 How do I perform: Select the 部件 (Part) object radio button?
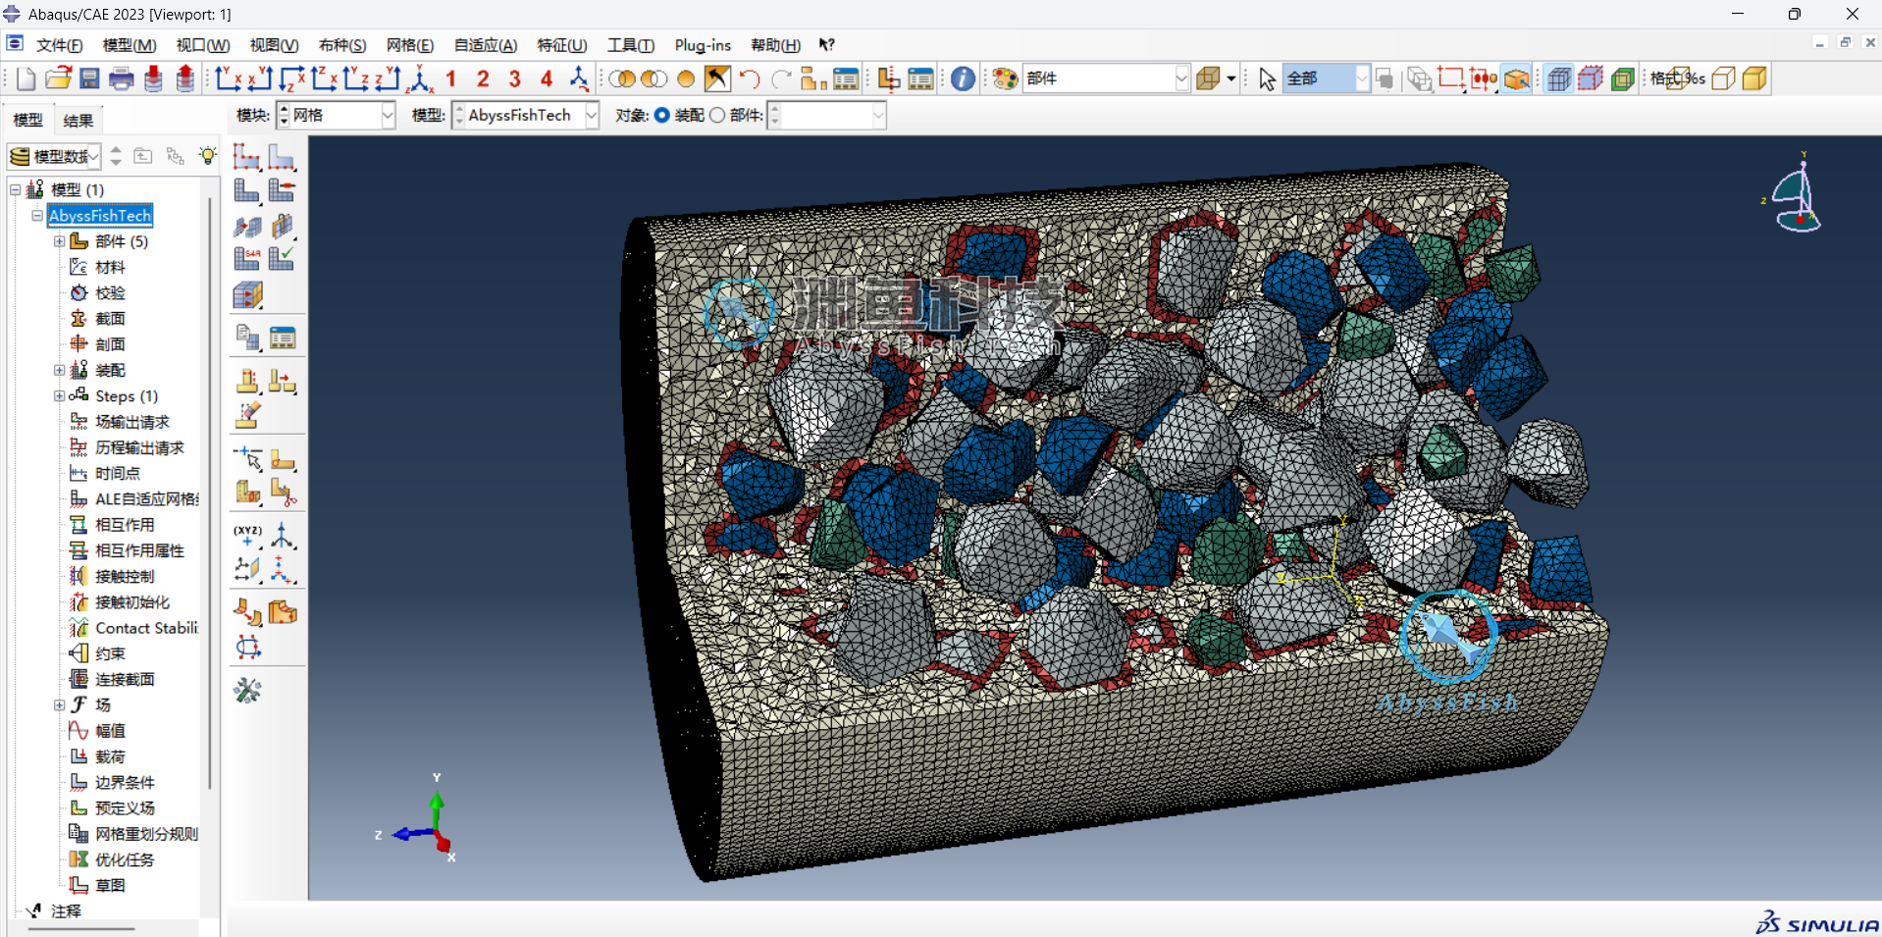pyautogui.click(x=717, y=116)
